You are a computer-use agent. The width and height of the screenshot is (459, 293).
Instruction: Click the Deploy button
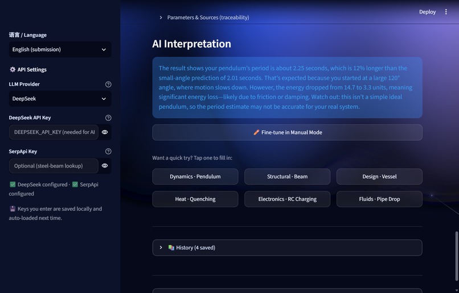pyautogui.click(x=427, y=12)
